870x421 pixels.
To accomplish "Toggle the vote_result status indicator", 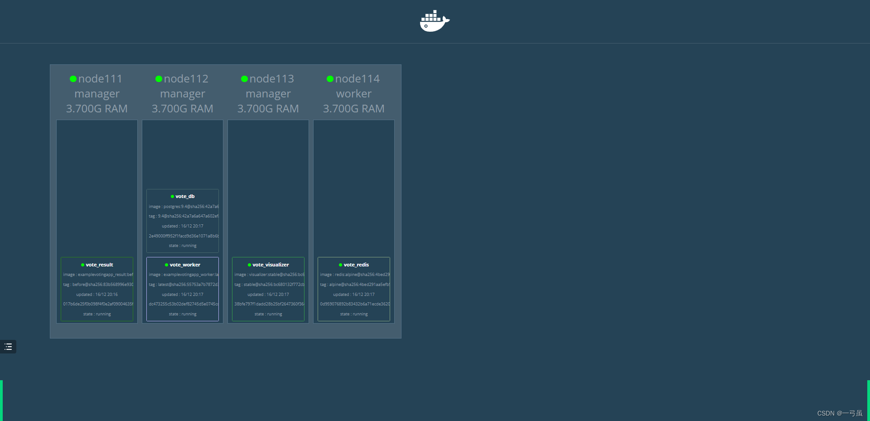I will (x=82, y=265).
